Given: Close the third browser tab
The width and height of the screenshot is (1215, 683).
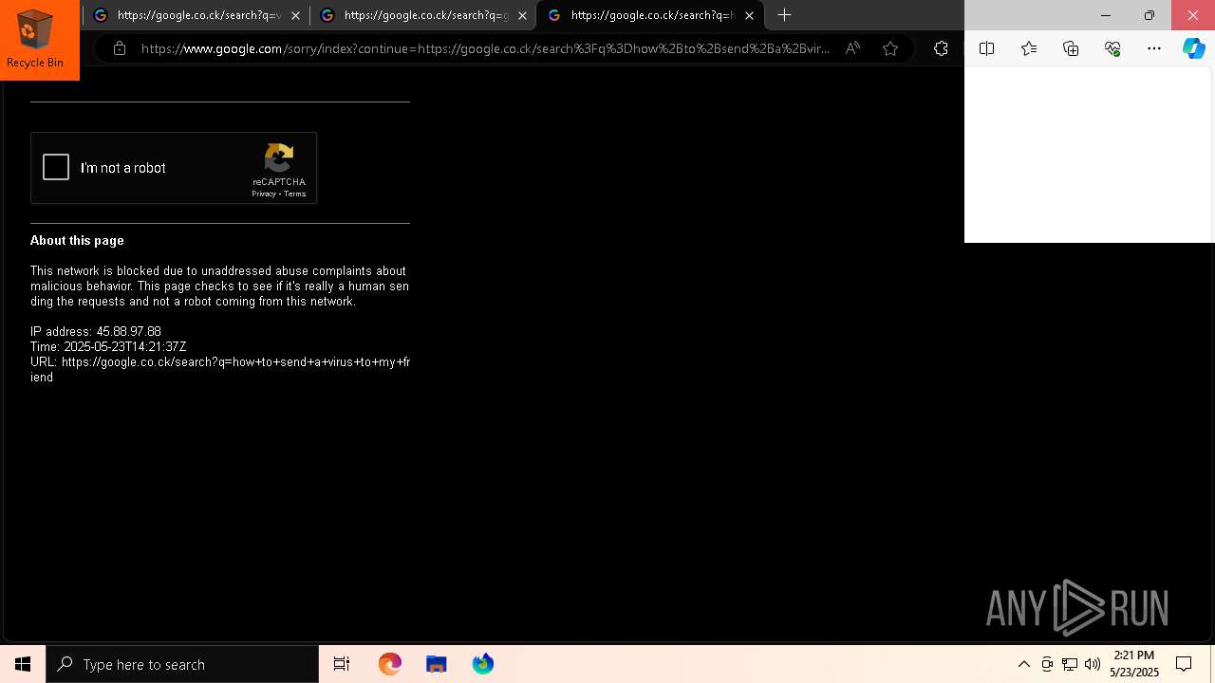Looking at the screenshot, I should click(x=749, y=15).
